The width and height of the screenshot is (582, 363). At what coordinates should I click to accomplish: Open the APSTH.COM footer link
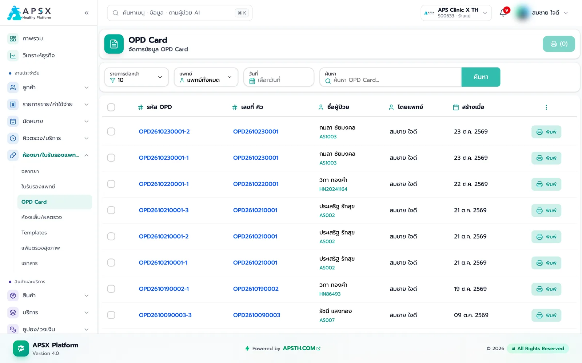pyautogui.click(x=302, y=348)
